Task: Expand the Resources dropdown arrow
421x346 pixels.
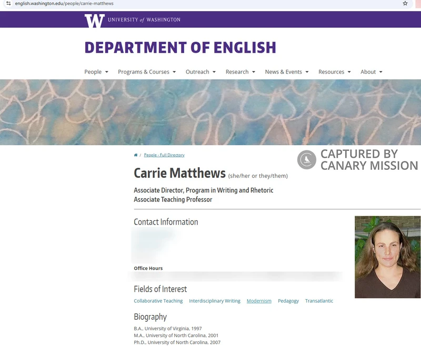Action: 349,72
